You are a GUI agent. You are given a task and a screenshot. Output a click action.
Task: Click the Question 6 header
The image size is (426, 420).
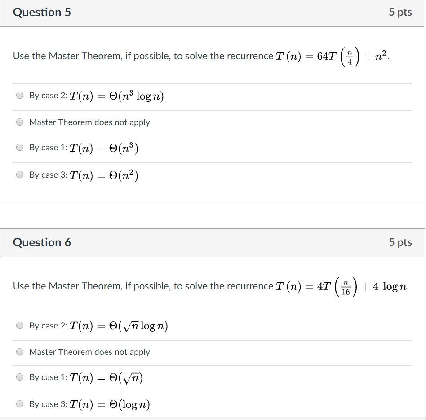point(42,242)
